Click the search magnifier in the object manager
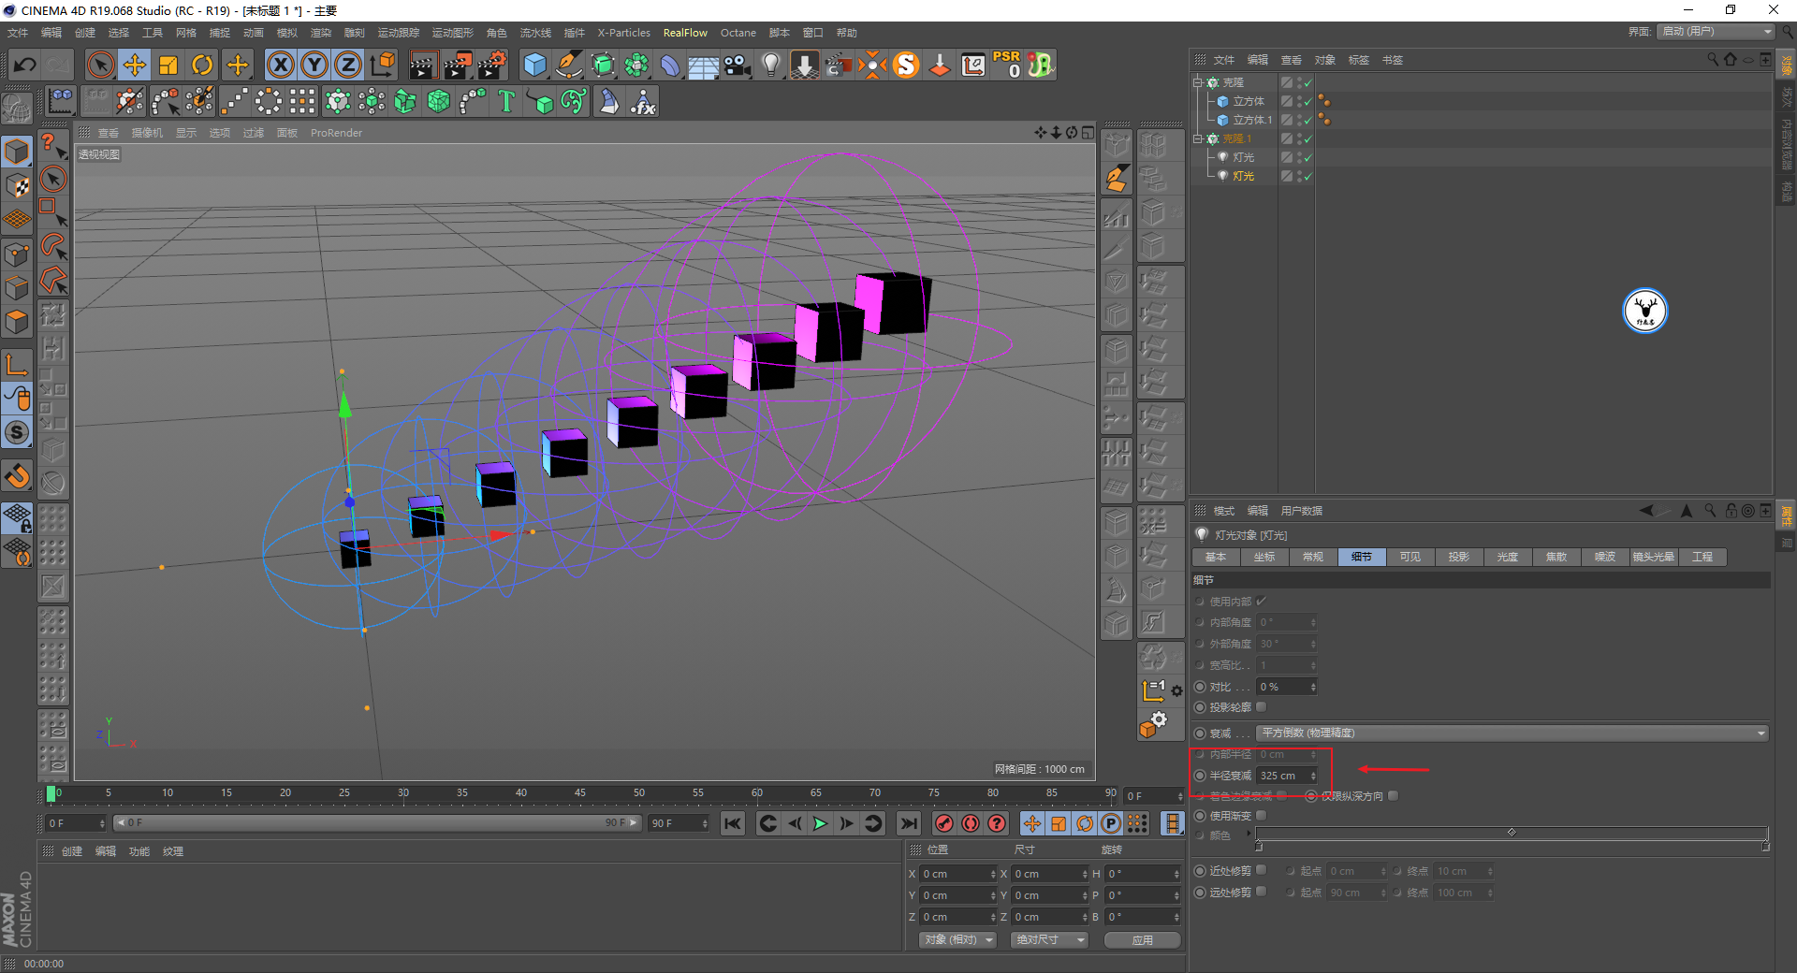Image resolution: width=1797 pixels, height=973 pixels. click(x=1713, y=59)
